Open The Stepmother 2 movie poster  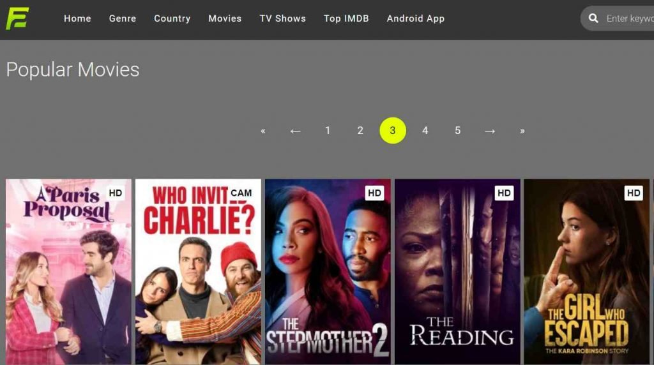coord(328,272)
